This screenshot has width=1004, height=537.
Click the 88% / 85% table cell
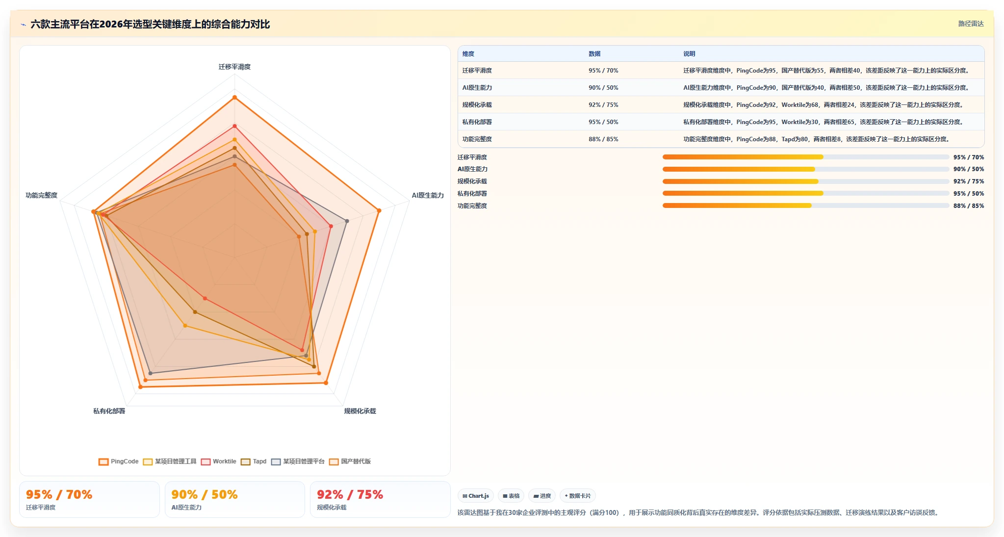click(x=603, y=139)
